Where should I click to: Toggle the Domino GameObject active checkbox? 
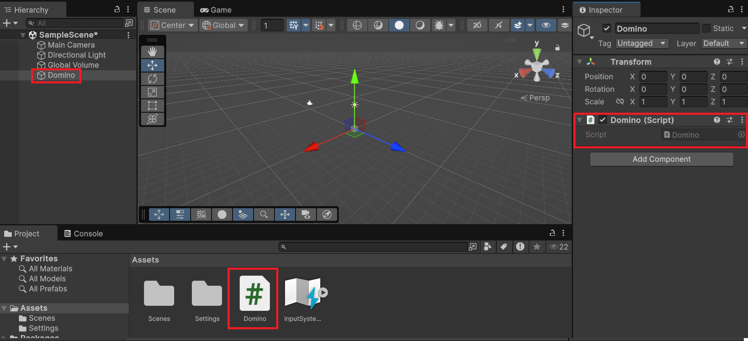tap(607, 28)
